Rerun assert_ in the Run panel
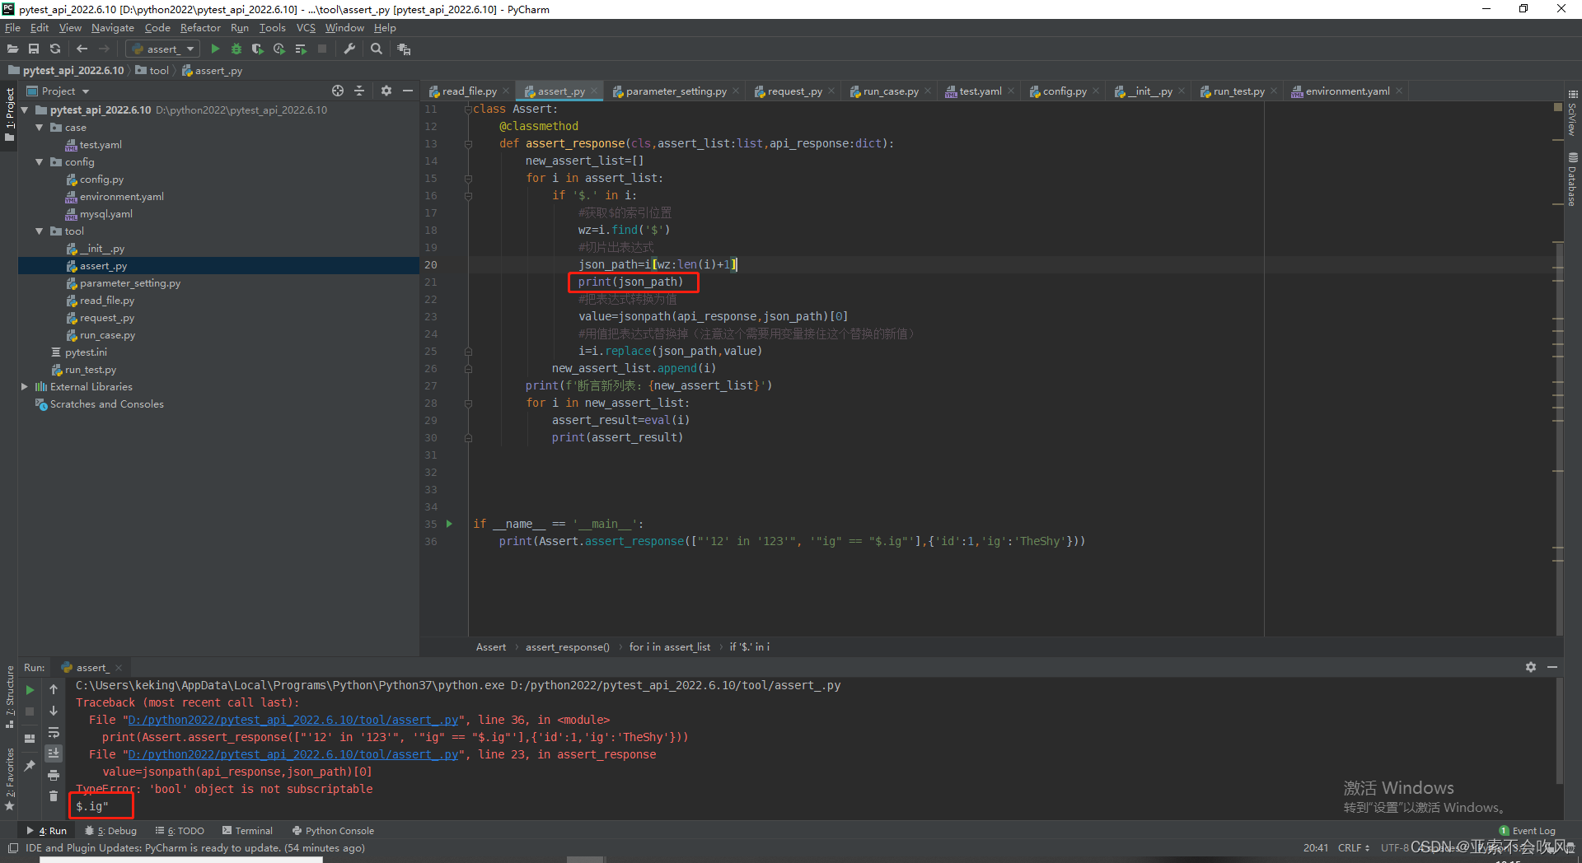Viewport: 1582px width, 863px height. click(x=30, y=690)
